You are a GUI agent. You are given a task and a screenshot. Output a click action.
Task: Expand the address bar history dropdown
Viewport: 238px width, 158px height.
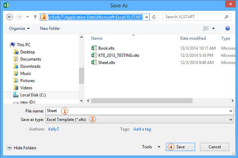click(147, 17)
